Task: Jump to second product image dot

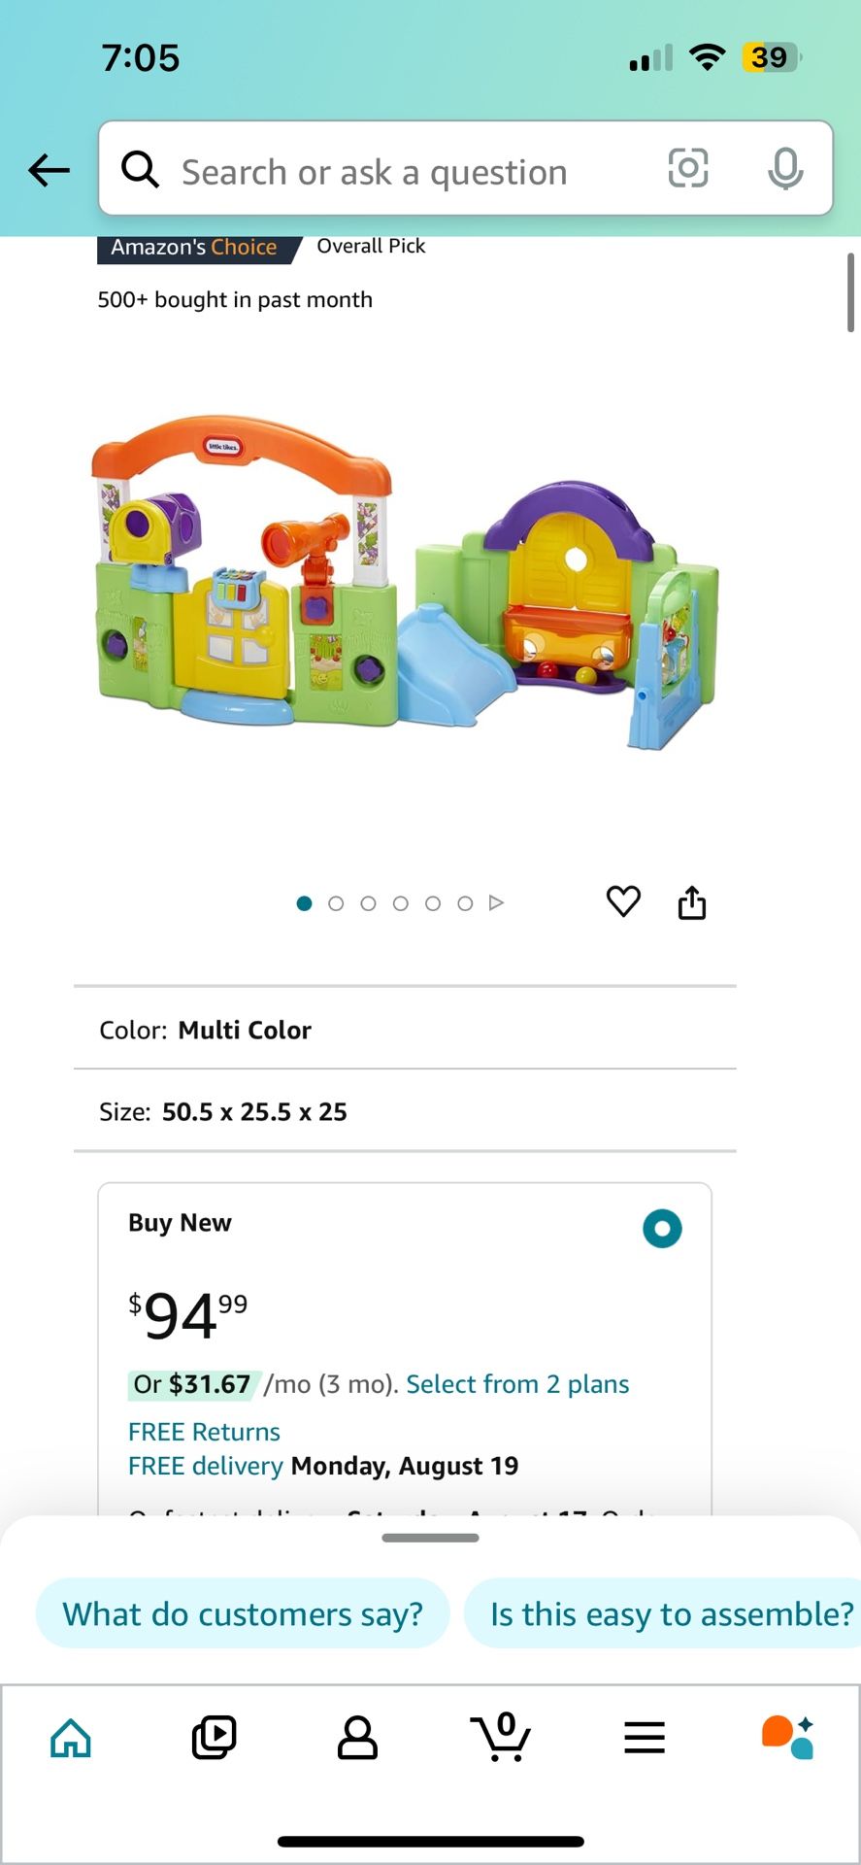Action: pos(336,903)
